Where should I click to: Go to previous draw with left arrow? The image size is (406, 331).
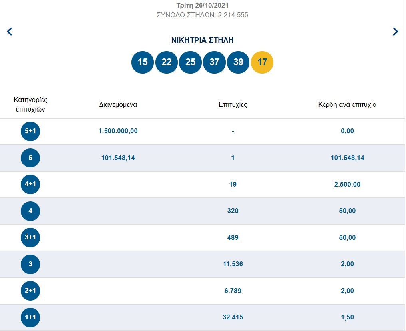coord(10,32)
